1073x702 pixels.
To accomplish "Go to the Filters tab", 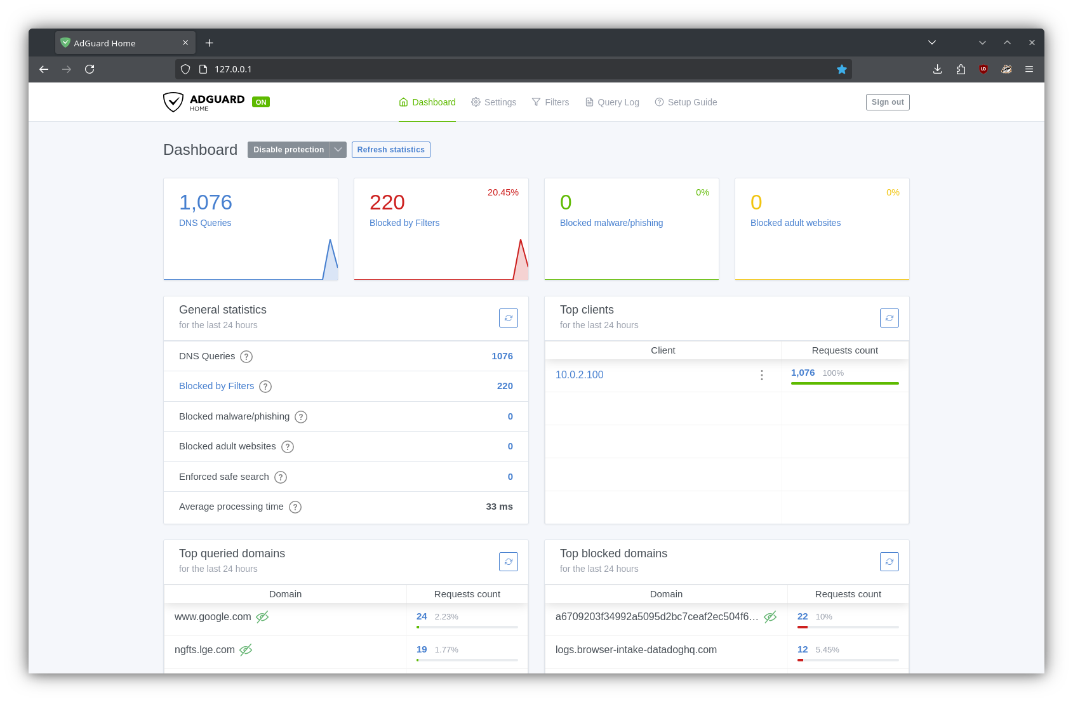I will point(550,102).
